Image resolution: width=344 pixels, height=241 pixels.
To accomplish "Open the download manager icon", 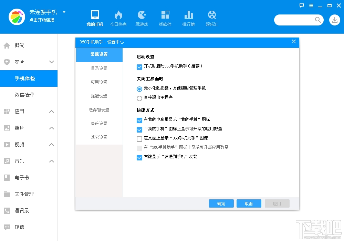I will click(x=335, y=20).
